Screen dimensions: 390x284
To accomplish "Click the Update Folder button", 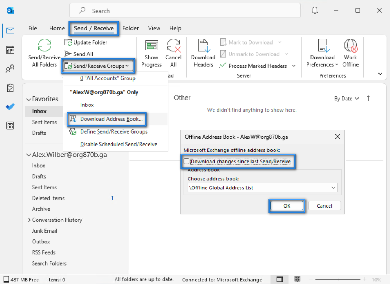I will (86, 42).
